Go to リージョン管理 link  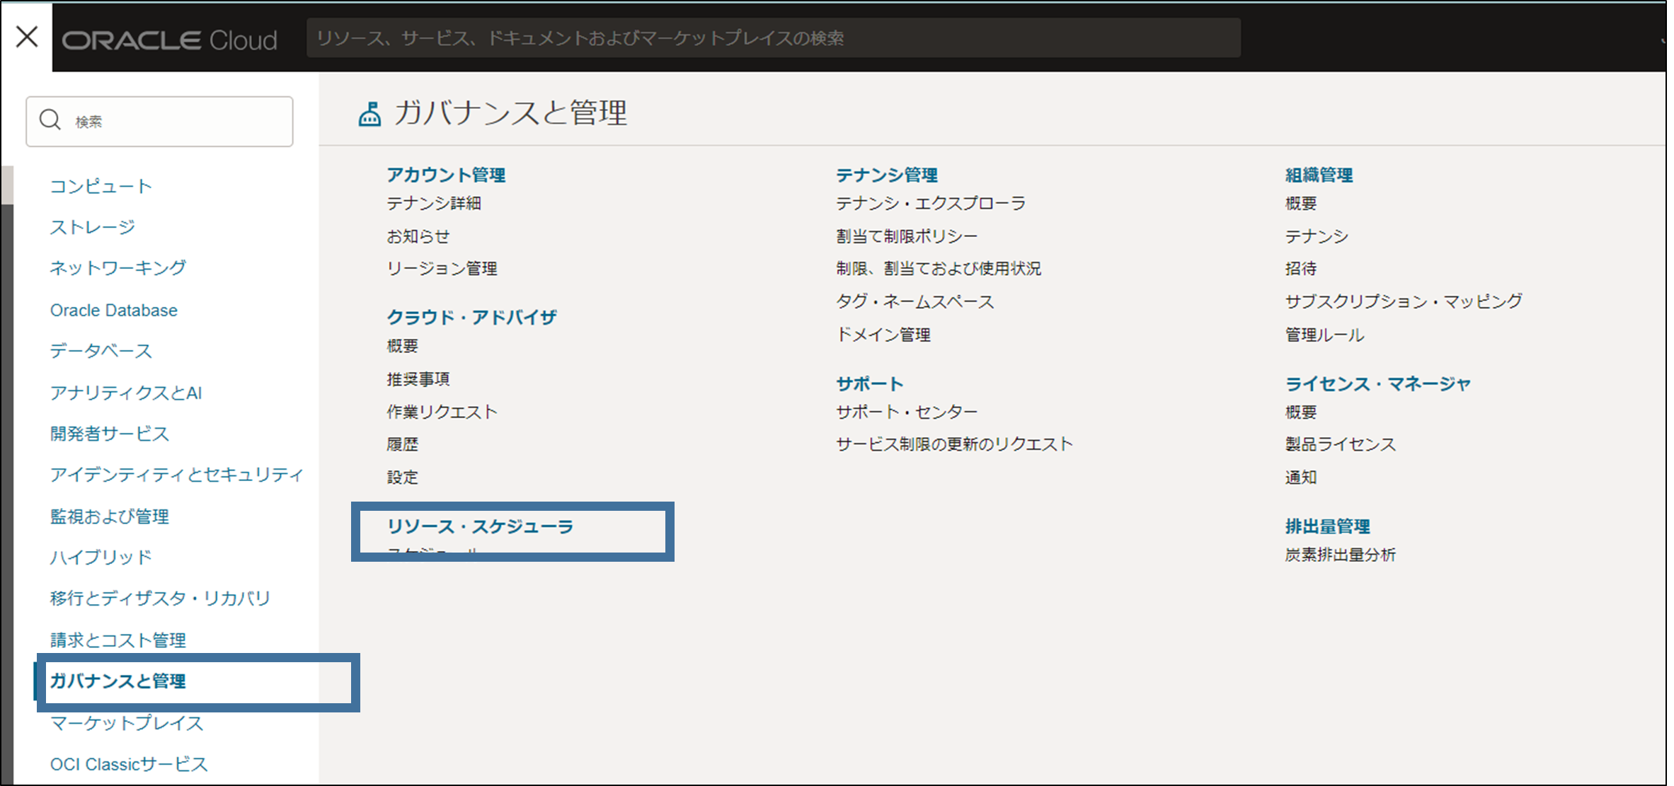(x=442, y=269)
